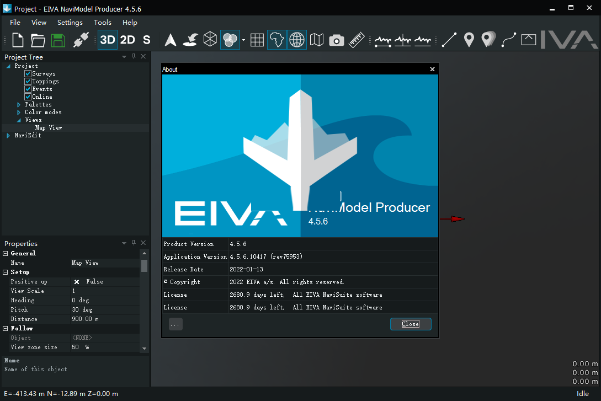The height and width of the screenshot is (401, 601).
Task: Open the Settings menu
Action: click(x=70, y=23)
